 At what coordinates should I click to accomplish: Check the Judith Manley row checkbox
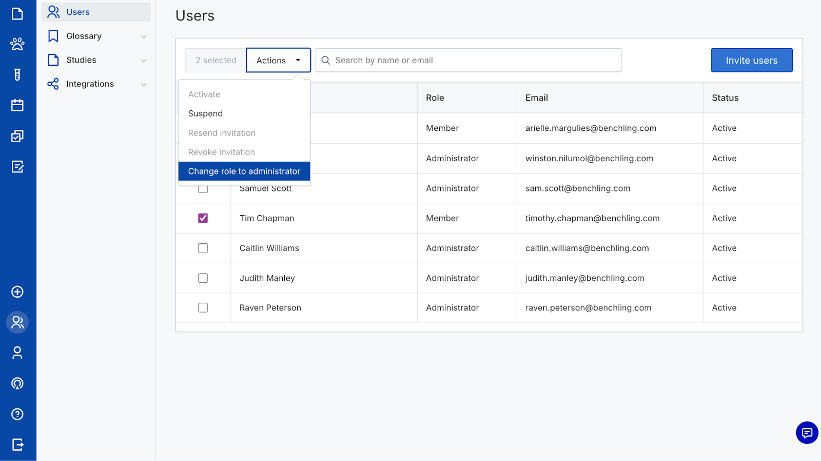(x=203, y=278)
